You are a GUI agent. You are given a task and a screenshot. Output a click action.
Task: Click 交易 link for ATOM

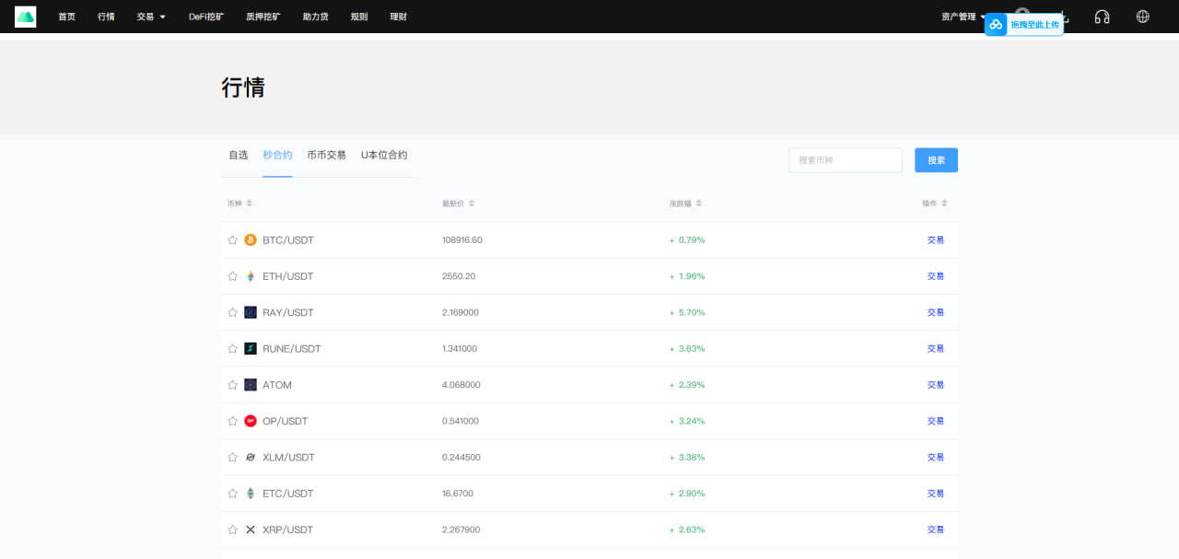(x=936, y=385)
